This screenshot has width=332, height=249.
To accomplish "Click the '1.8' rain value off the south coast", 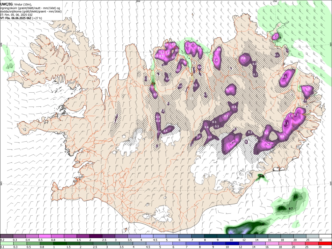I will click(262, 224).
